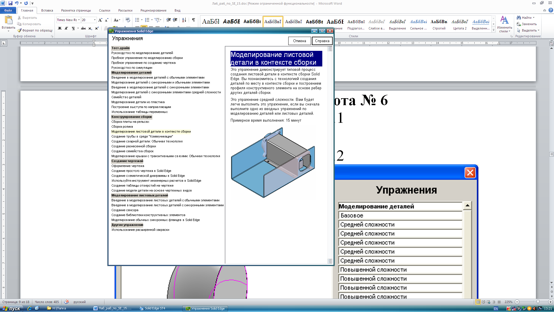Viewport: 554px width, 312px height.
Task: Select 'Создание сенсора' exercise link
Action: point(125,210)
